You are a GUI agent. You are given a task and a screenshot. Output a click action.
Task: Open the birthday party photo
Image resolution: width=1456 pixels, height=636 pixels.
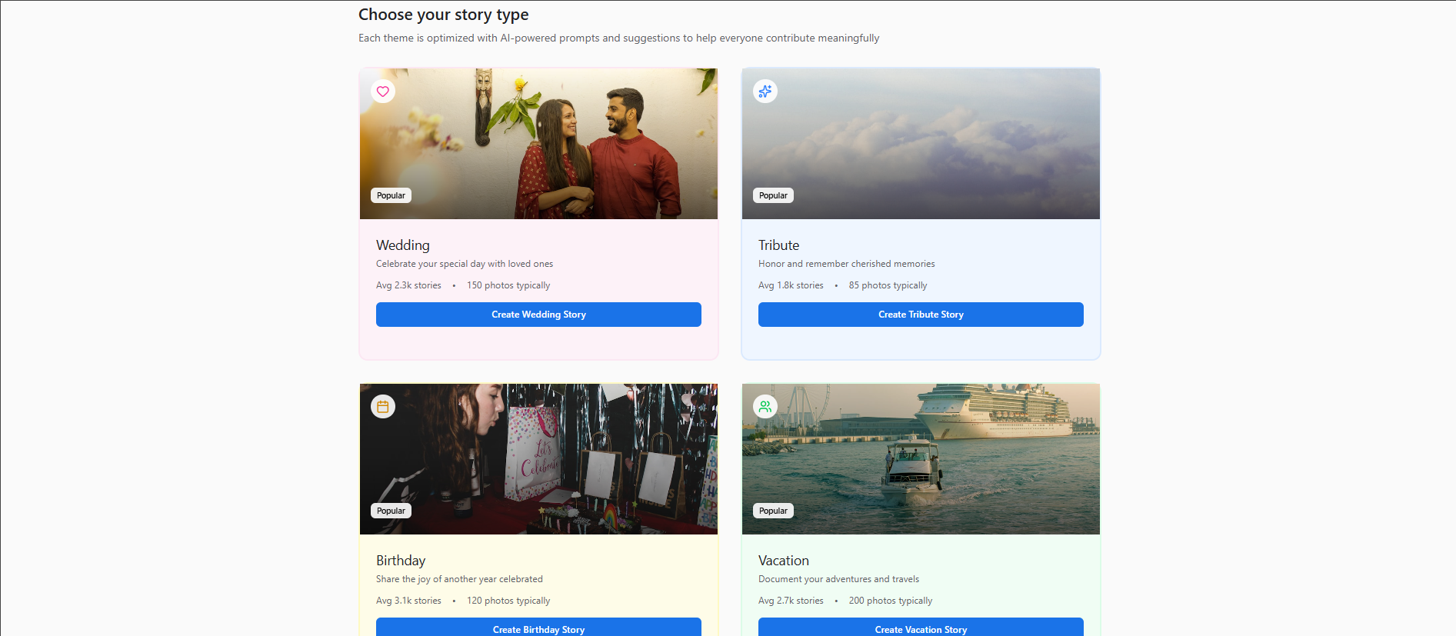538,459
